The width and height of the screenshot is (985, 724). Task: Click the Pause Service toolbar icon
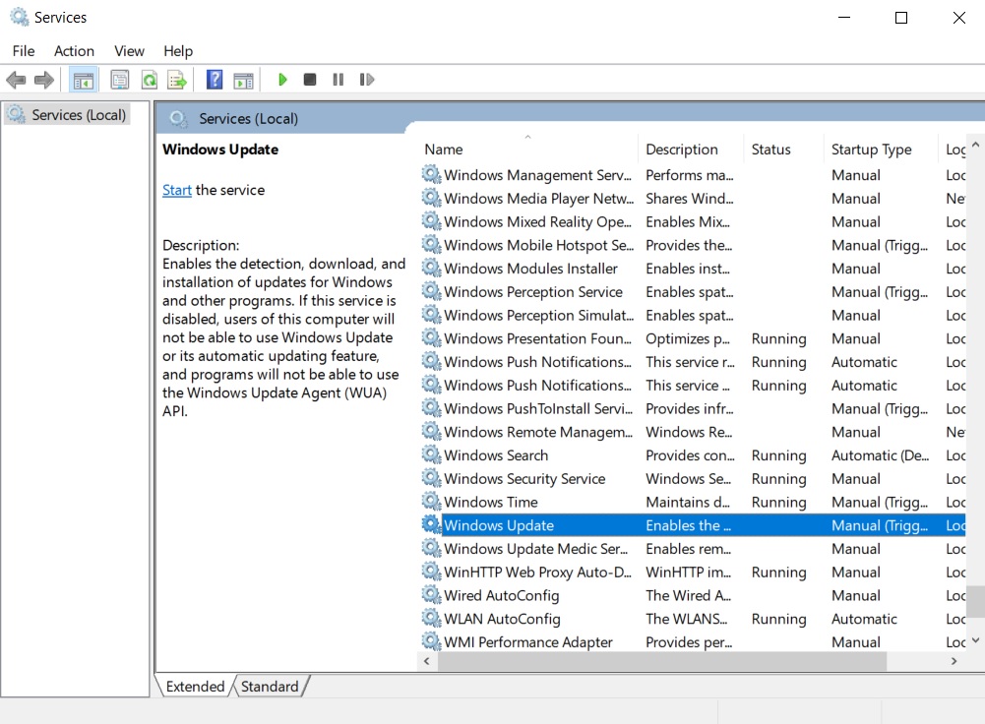point(338,80)
